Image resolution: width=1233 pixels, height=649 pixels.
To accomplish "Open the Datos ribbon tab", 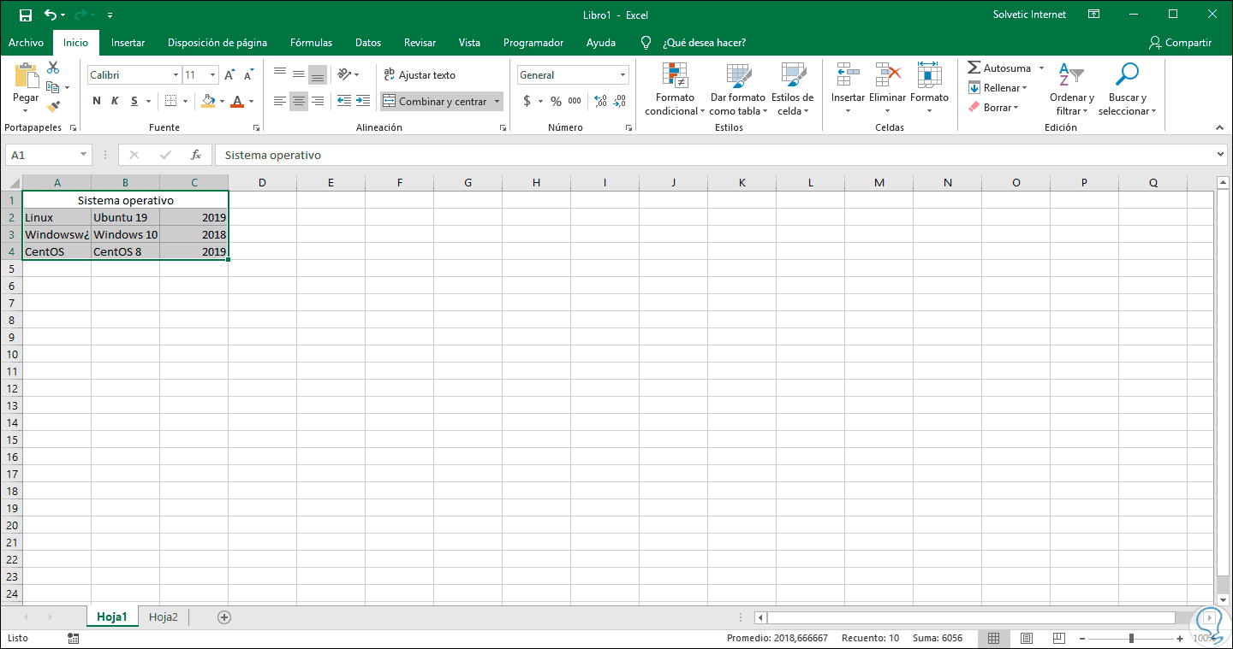I will 368,43.
